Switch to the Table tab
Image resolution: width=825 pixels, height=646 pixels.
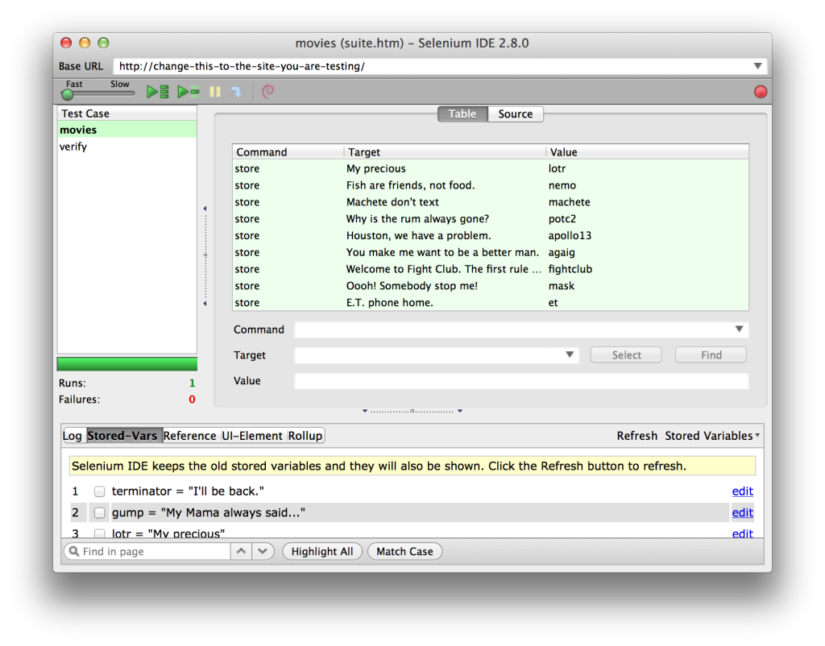click(x=462, y=114)
